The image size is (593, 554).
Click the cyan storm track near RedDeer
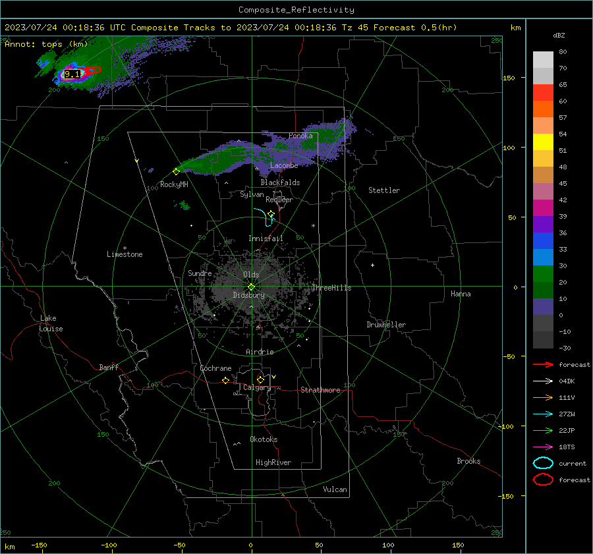(264, 217)
